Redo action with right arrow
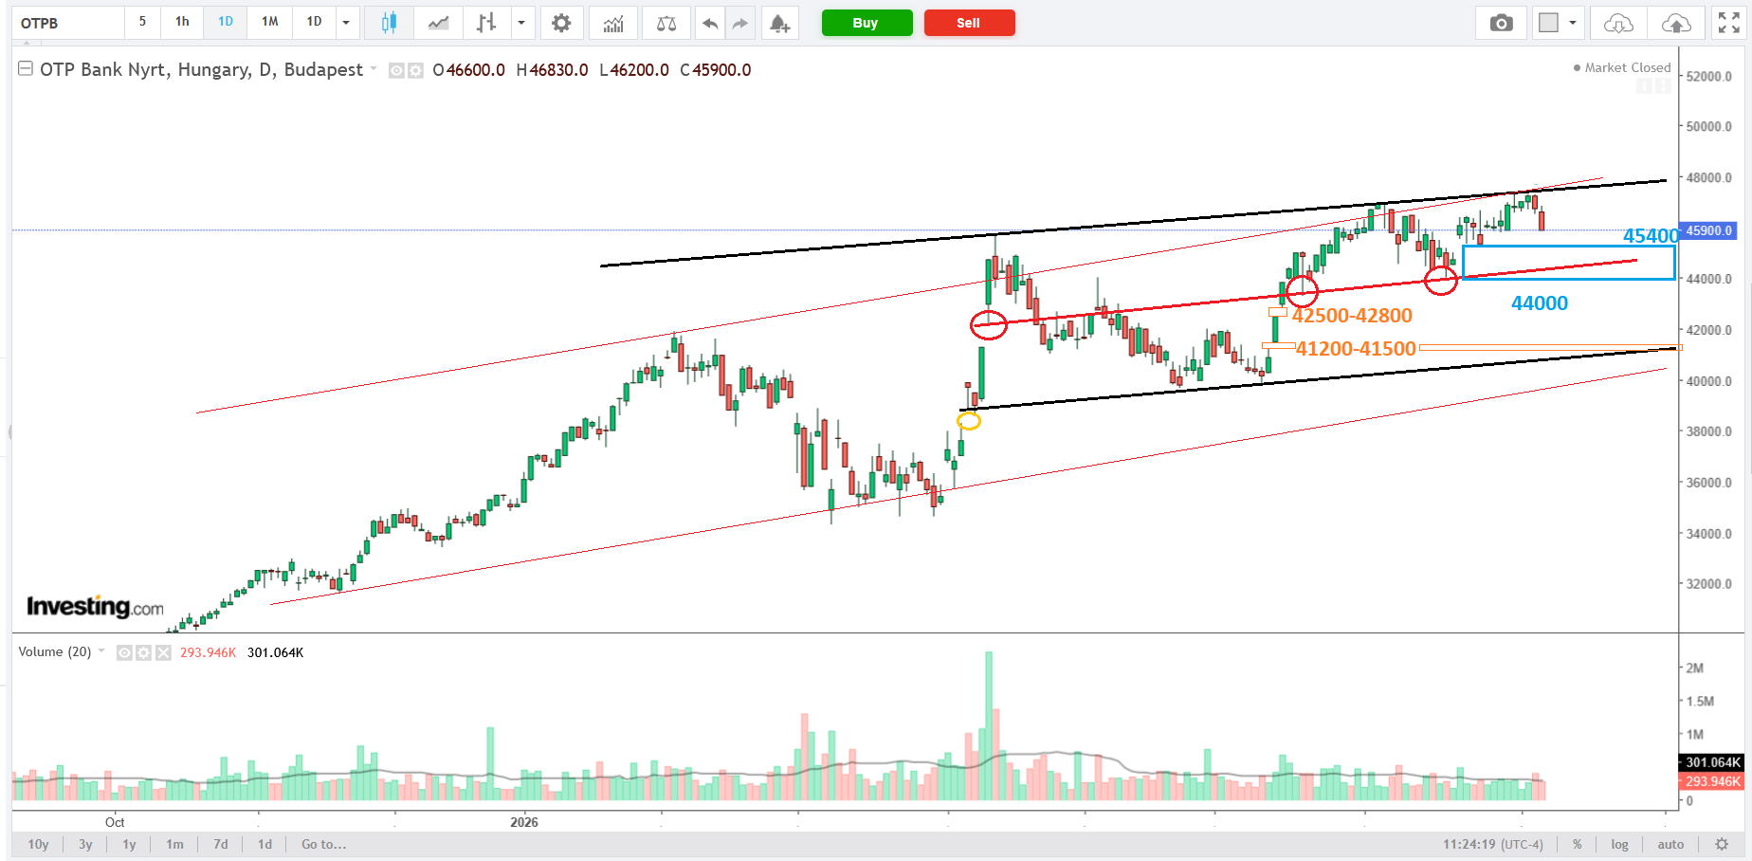1752x861 pixels. click(x=740, y=23)
